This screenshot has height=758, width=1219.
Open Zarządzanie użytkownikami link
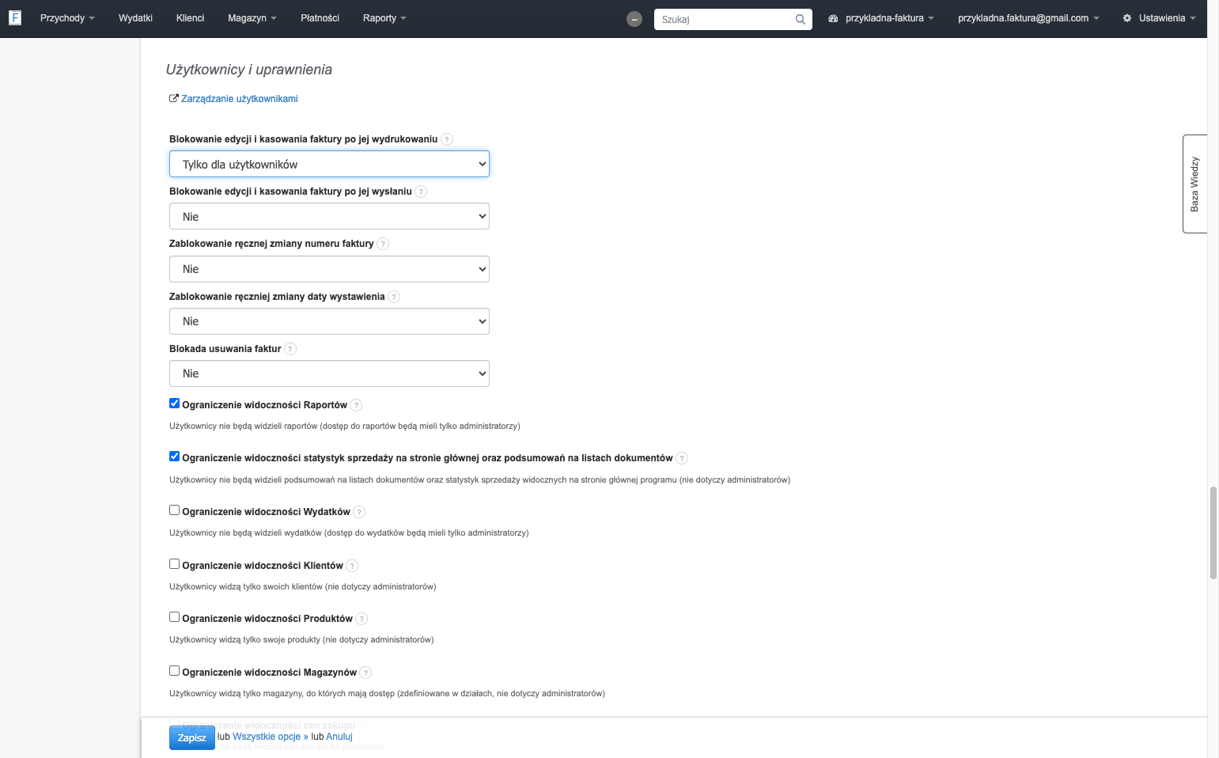point(240,99)
